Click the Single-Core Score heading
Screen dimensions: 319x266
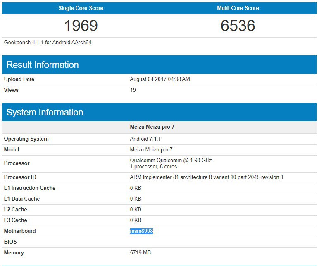81,8
